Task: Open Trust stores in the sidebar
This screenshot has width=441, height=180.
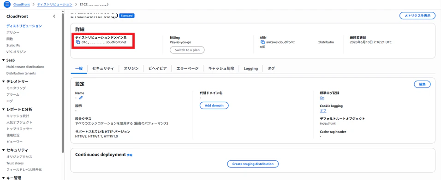Action: tap(15, 163)
